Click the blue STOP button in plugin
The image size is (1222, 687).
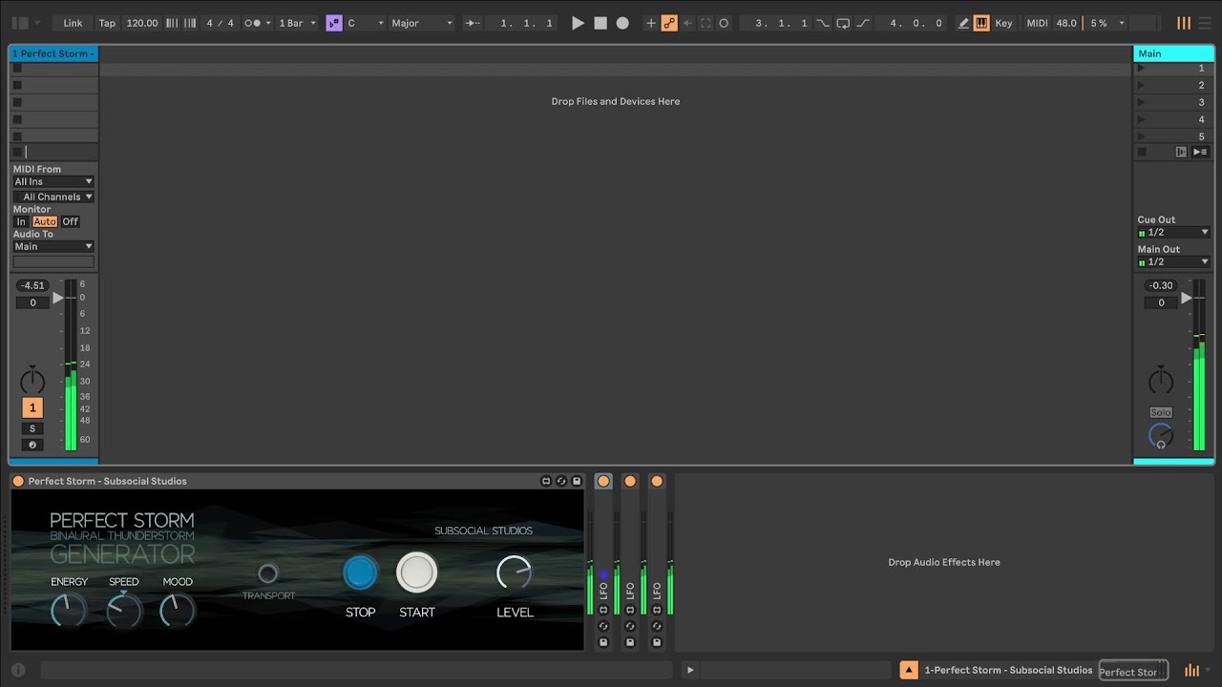pyautogui.click(x=360, y=572)
